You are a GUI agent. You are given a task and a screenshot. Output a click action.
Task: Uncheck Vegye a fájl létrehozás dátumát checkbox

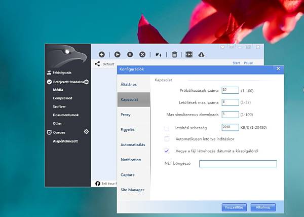[x=167, y=151]
